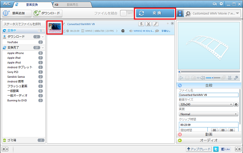Image resolution: width=243 pixels, height=153 pixels.
Task: Open the snapshot options dropdown arrow
Action: [198, 78]
